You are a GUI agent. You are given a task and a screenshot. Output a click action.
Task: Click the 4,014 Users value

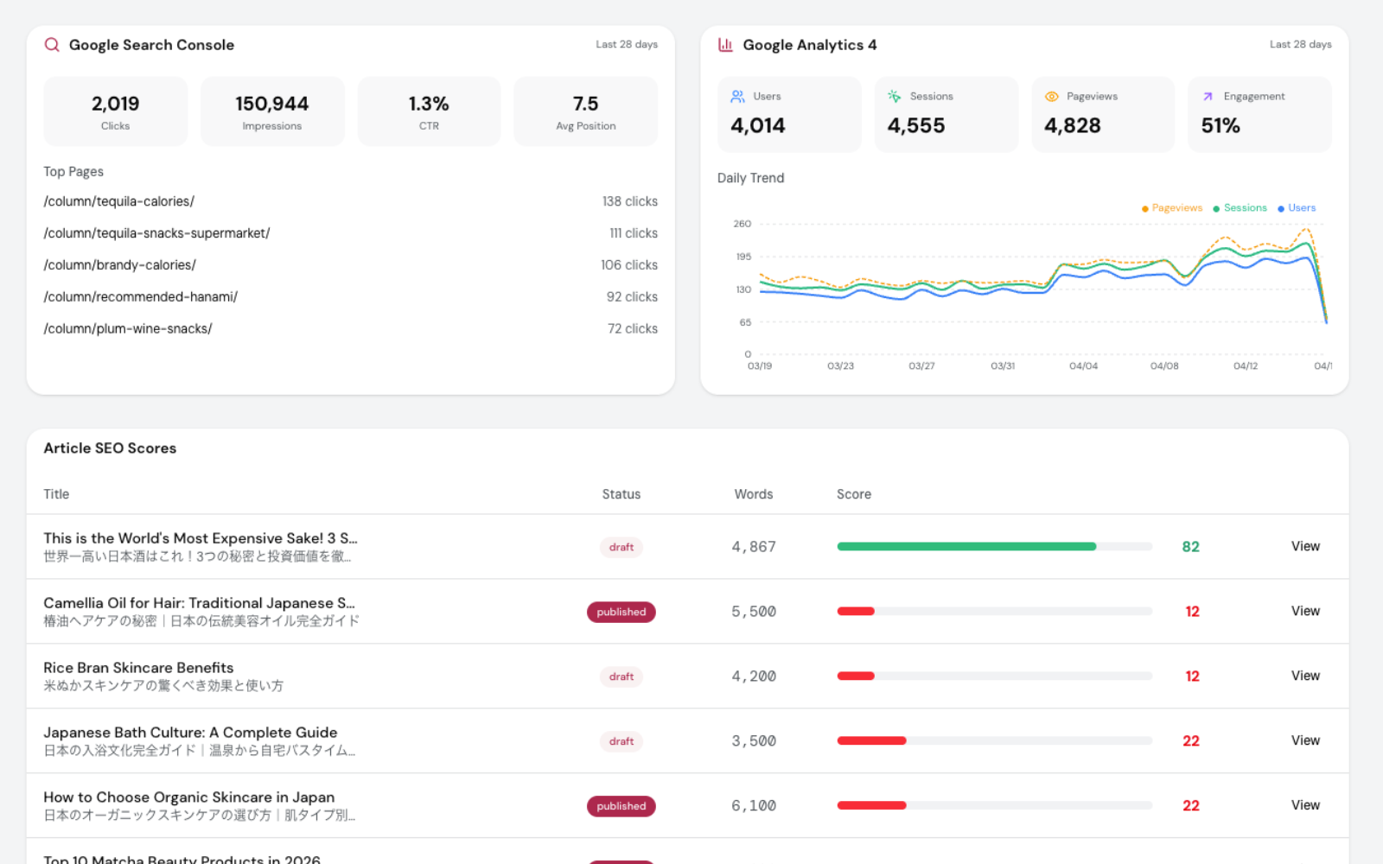point(758,126)
